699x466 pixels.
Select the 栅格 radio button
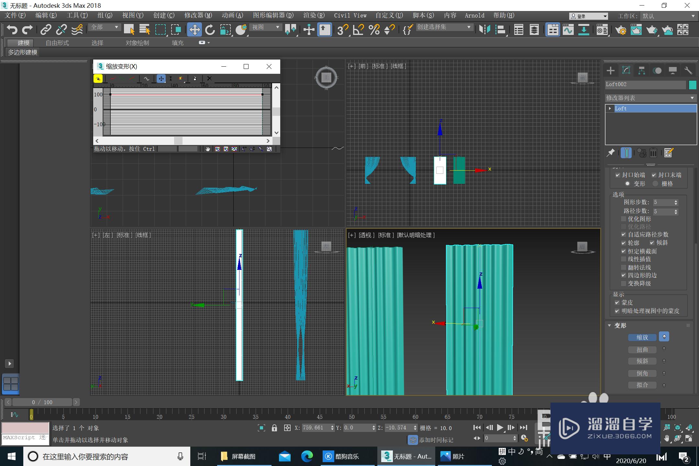click(x=655, y=184)
